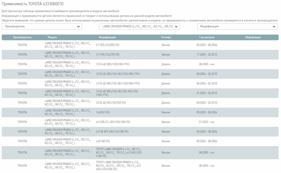
Task: Click TOYOTA in the 3.4(5VZ-FE) row
Action: pos(22,112)
